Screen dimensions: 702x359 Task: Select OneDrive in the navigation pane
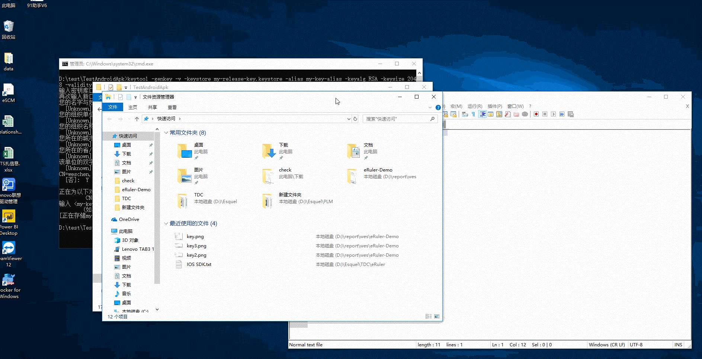[129, 219]
